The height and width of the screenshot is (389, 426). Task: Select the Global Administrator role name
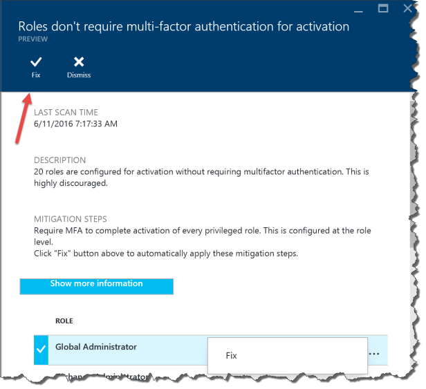pos(96,347)
